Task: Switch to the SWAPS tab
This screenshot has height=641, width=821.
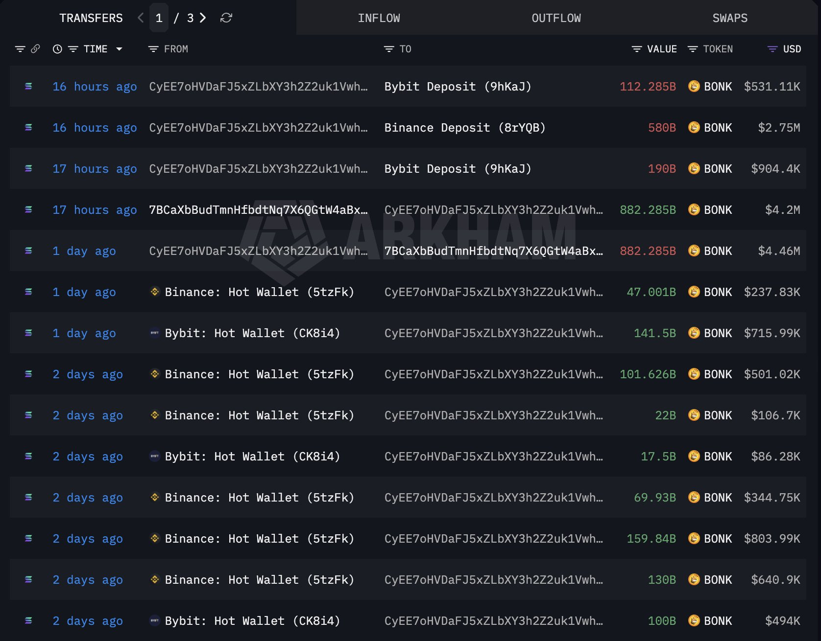Action: (730, 18)
